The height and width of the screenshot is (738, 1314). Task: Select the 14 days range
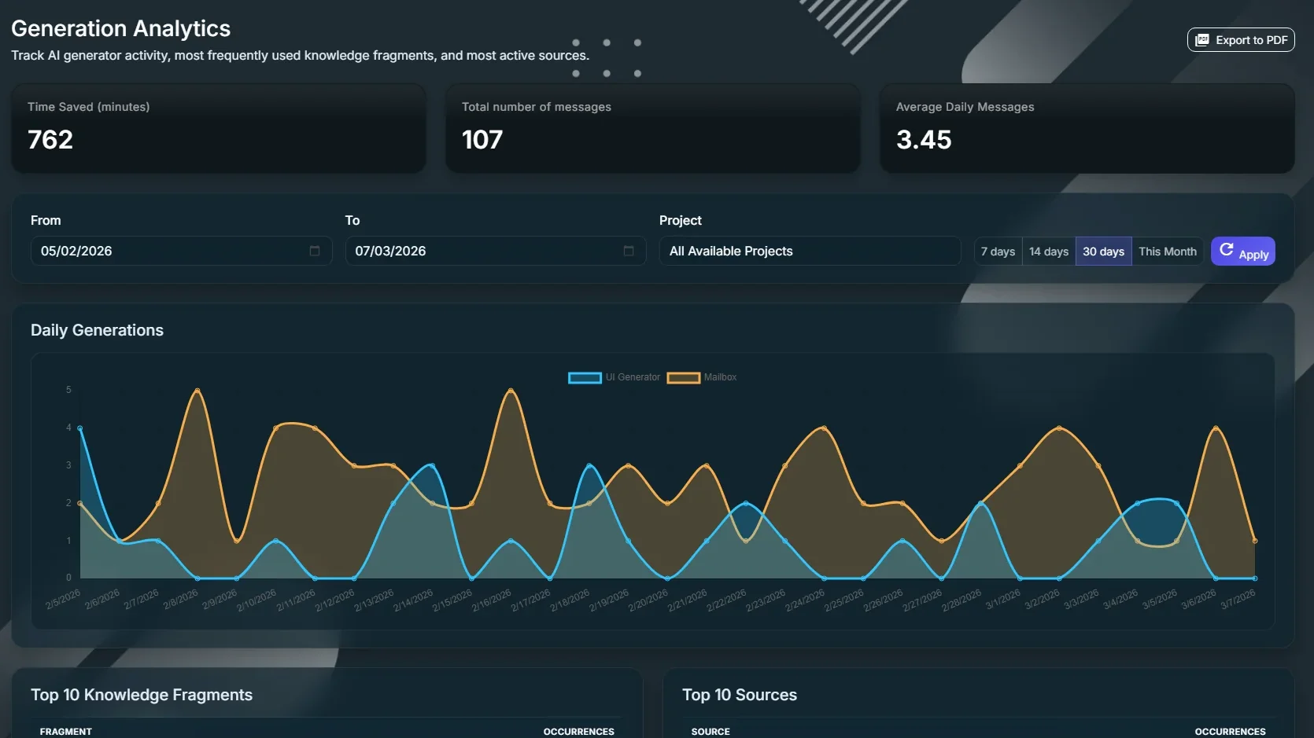1049,252
